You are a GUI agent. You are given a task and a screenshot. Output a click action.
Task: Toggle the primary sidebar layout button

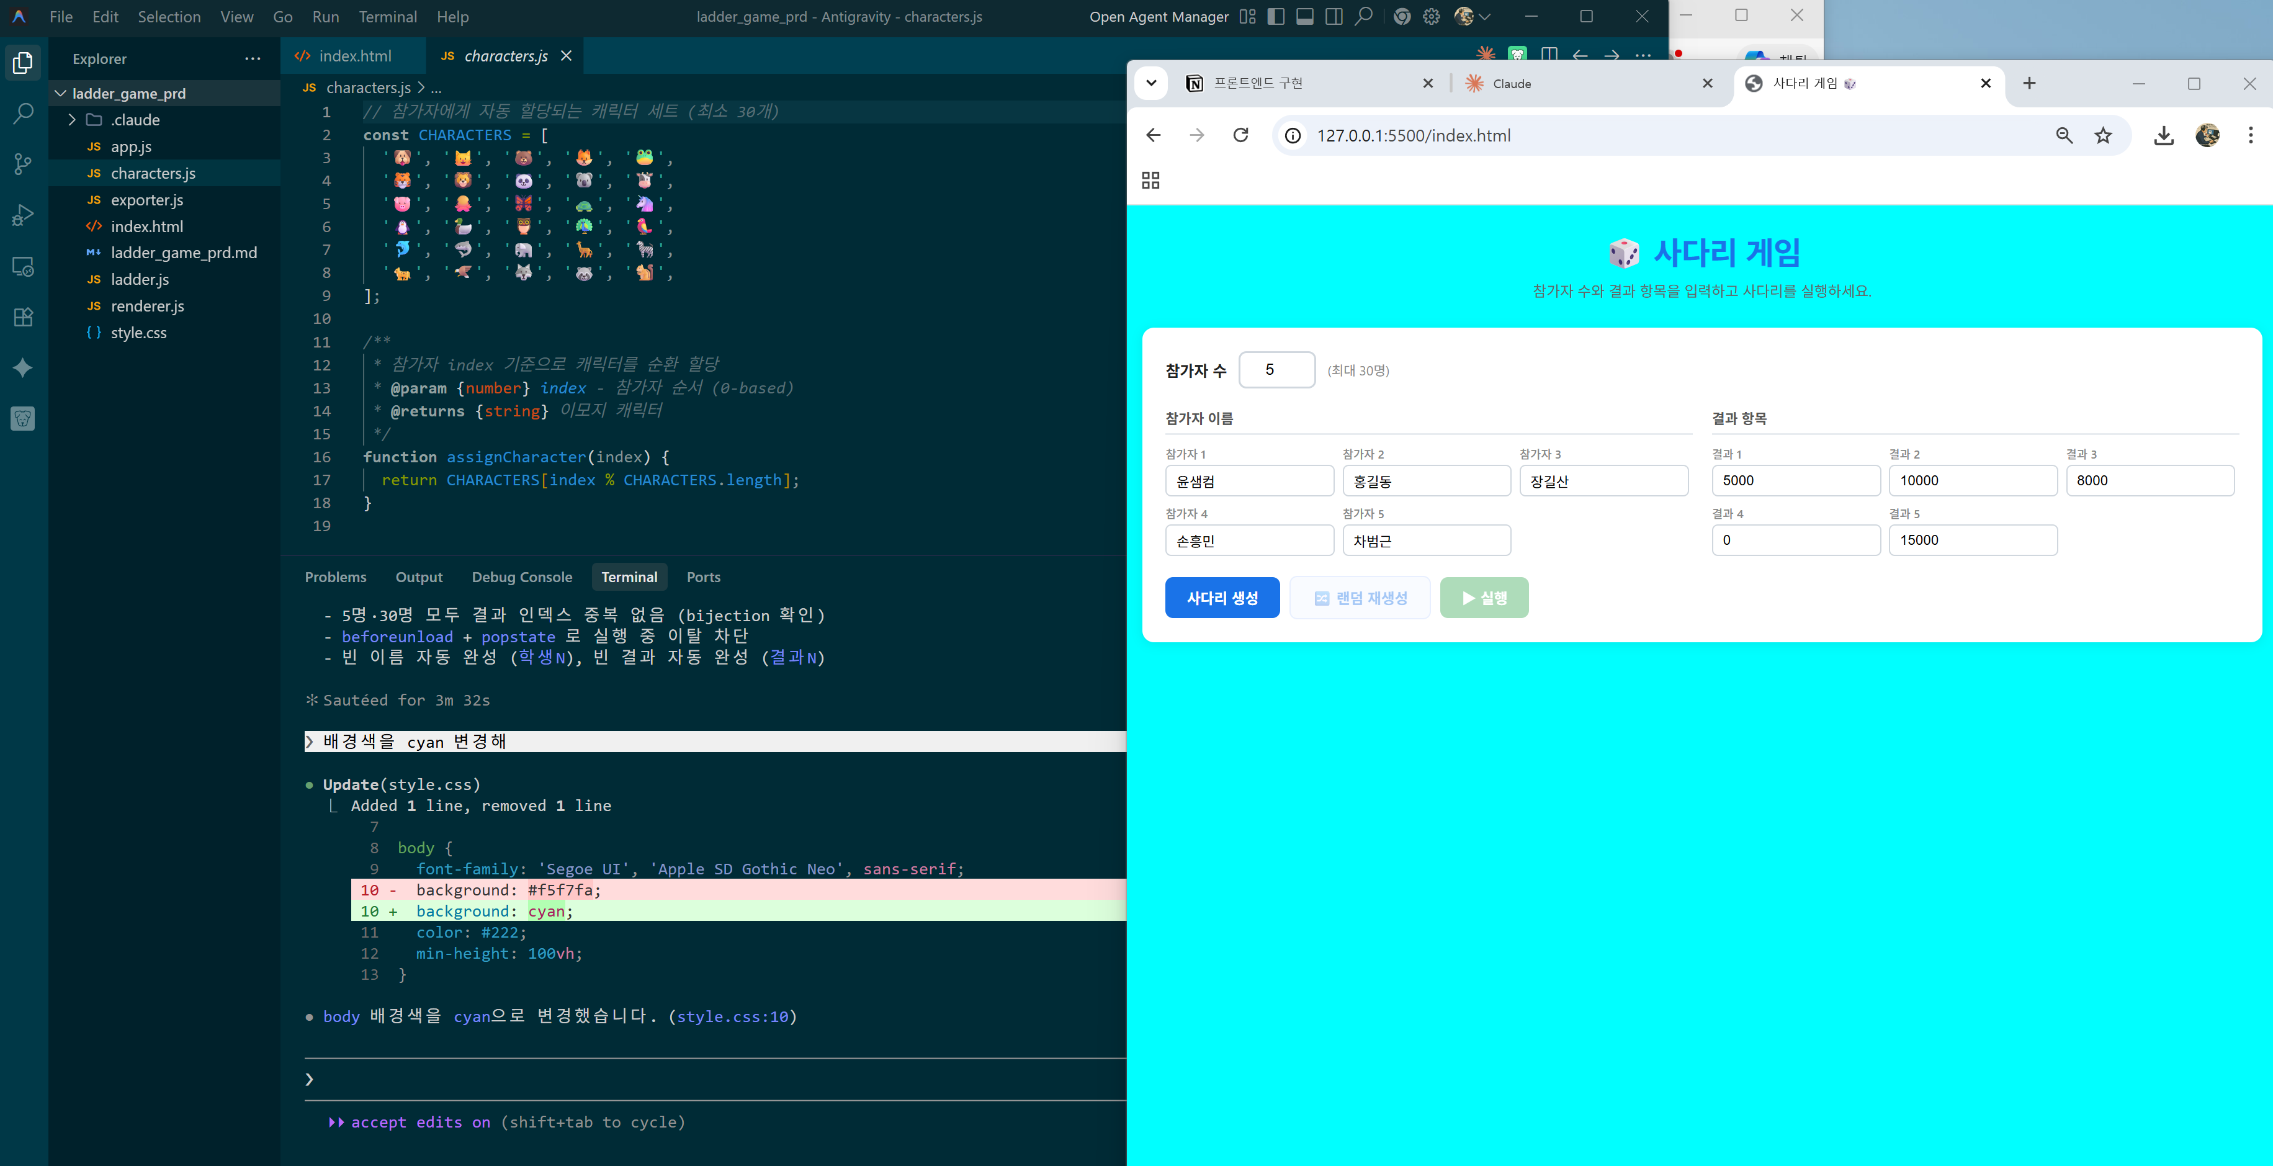[x=1276, y=17]
